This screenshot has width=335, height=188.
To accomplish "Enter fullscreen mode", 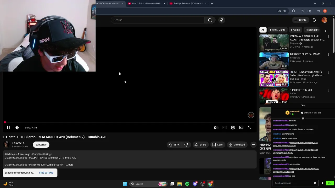I will [x=249, y=128].
